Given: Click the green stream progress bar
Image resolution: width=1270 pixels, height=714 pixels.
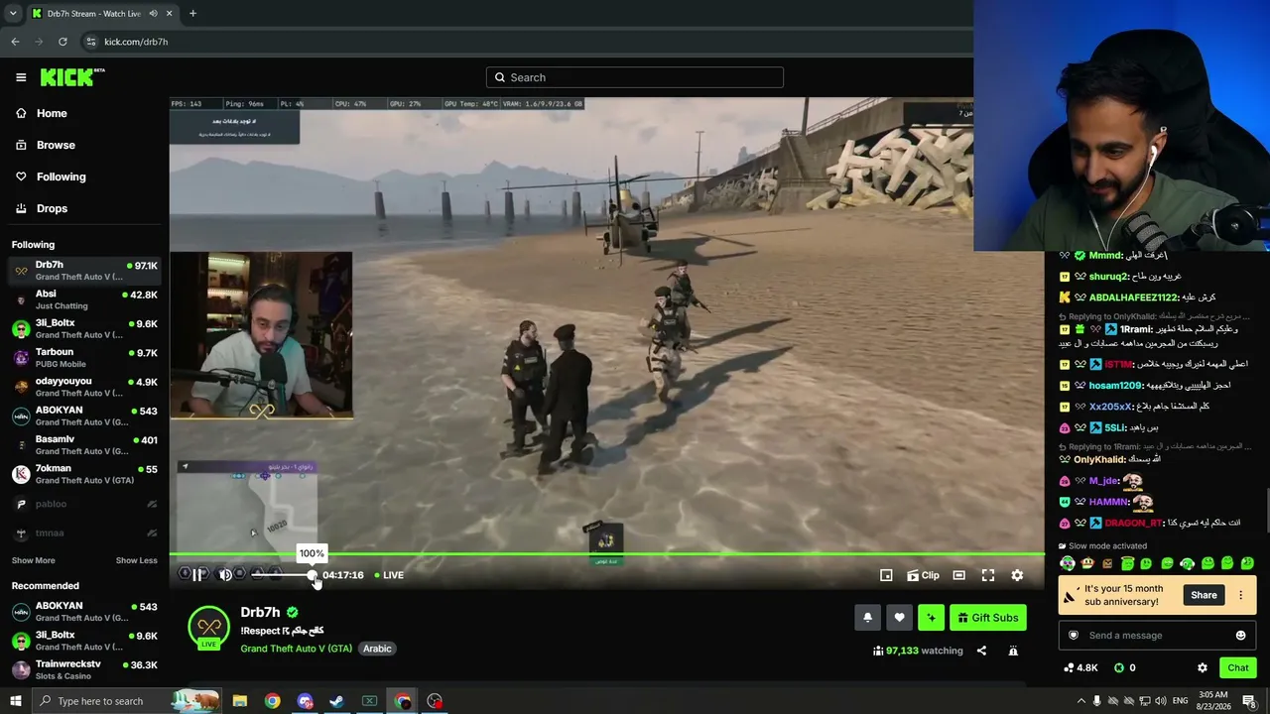Looking at the screenshot, I should point(607,554).
